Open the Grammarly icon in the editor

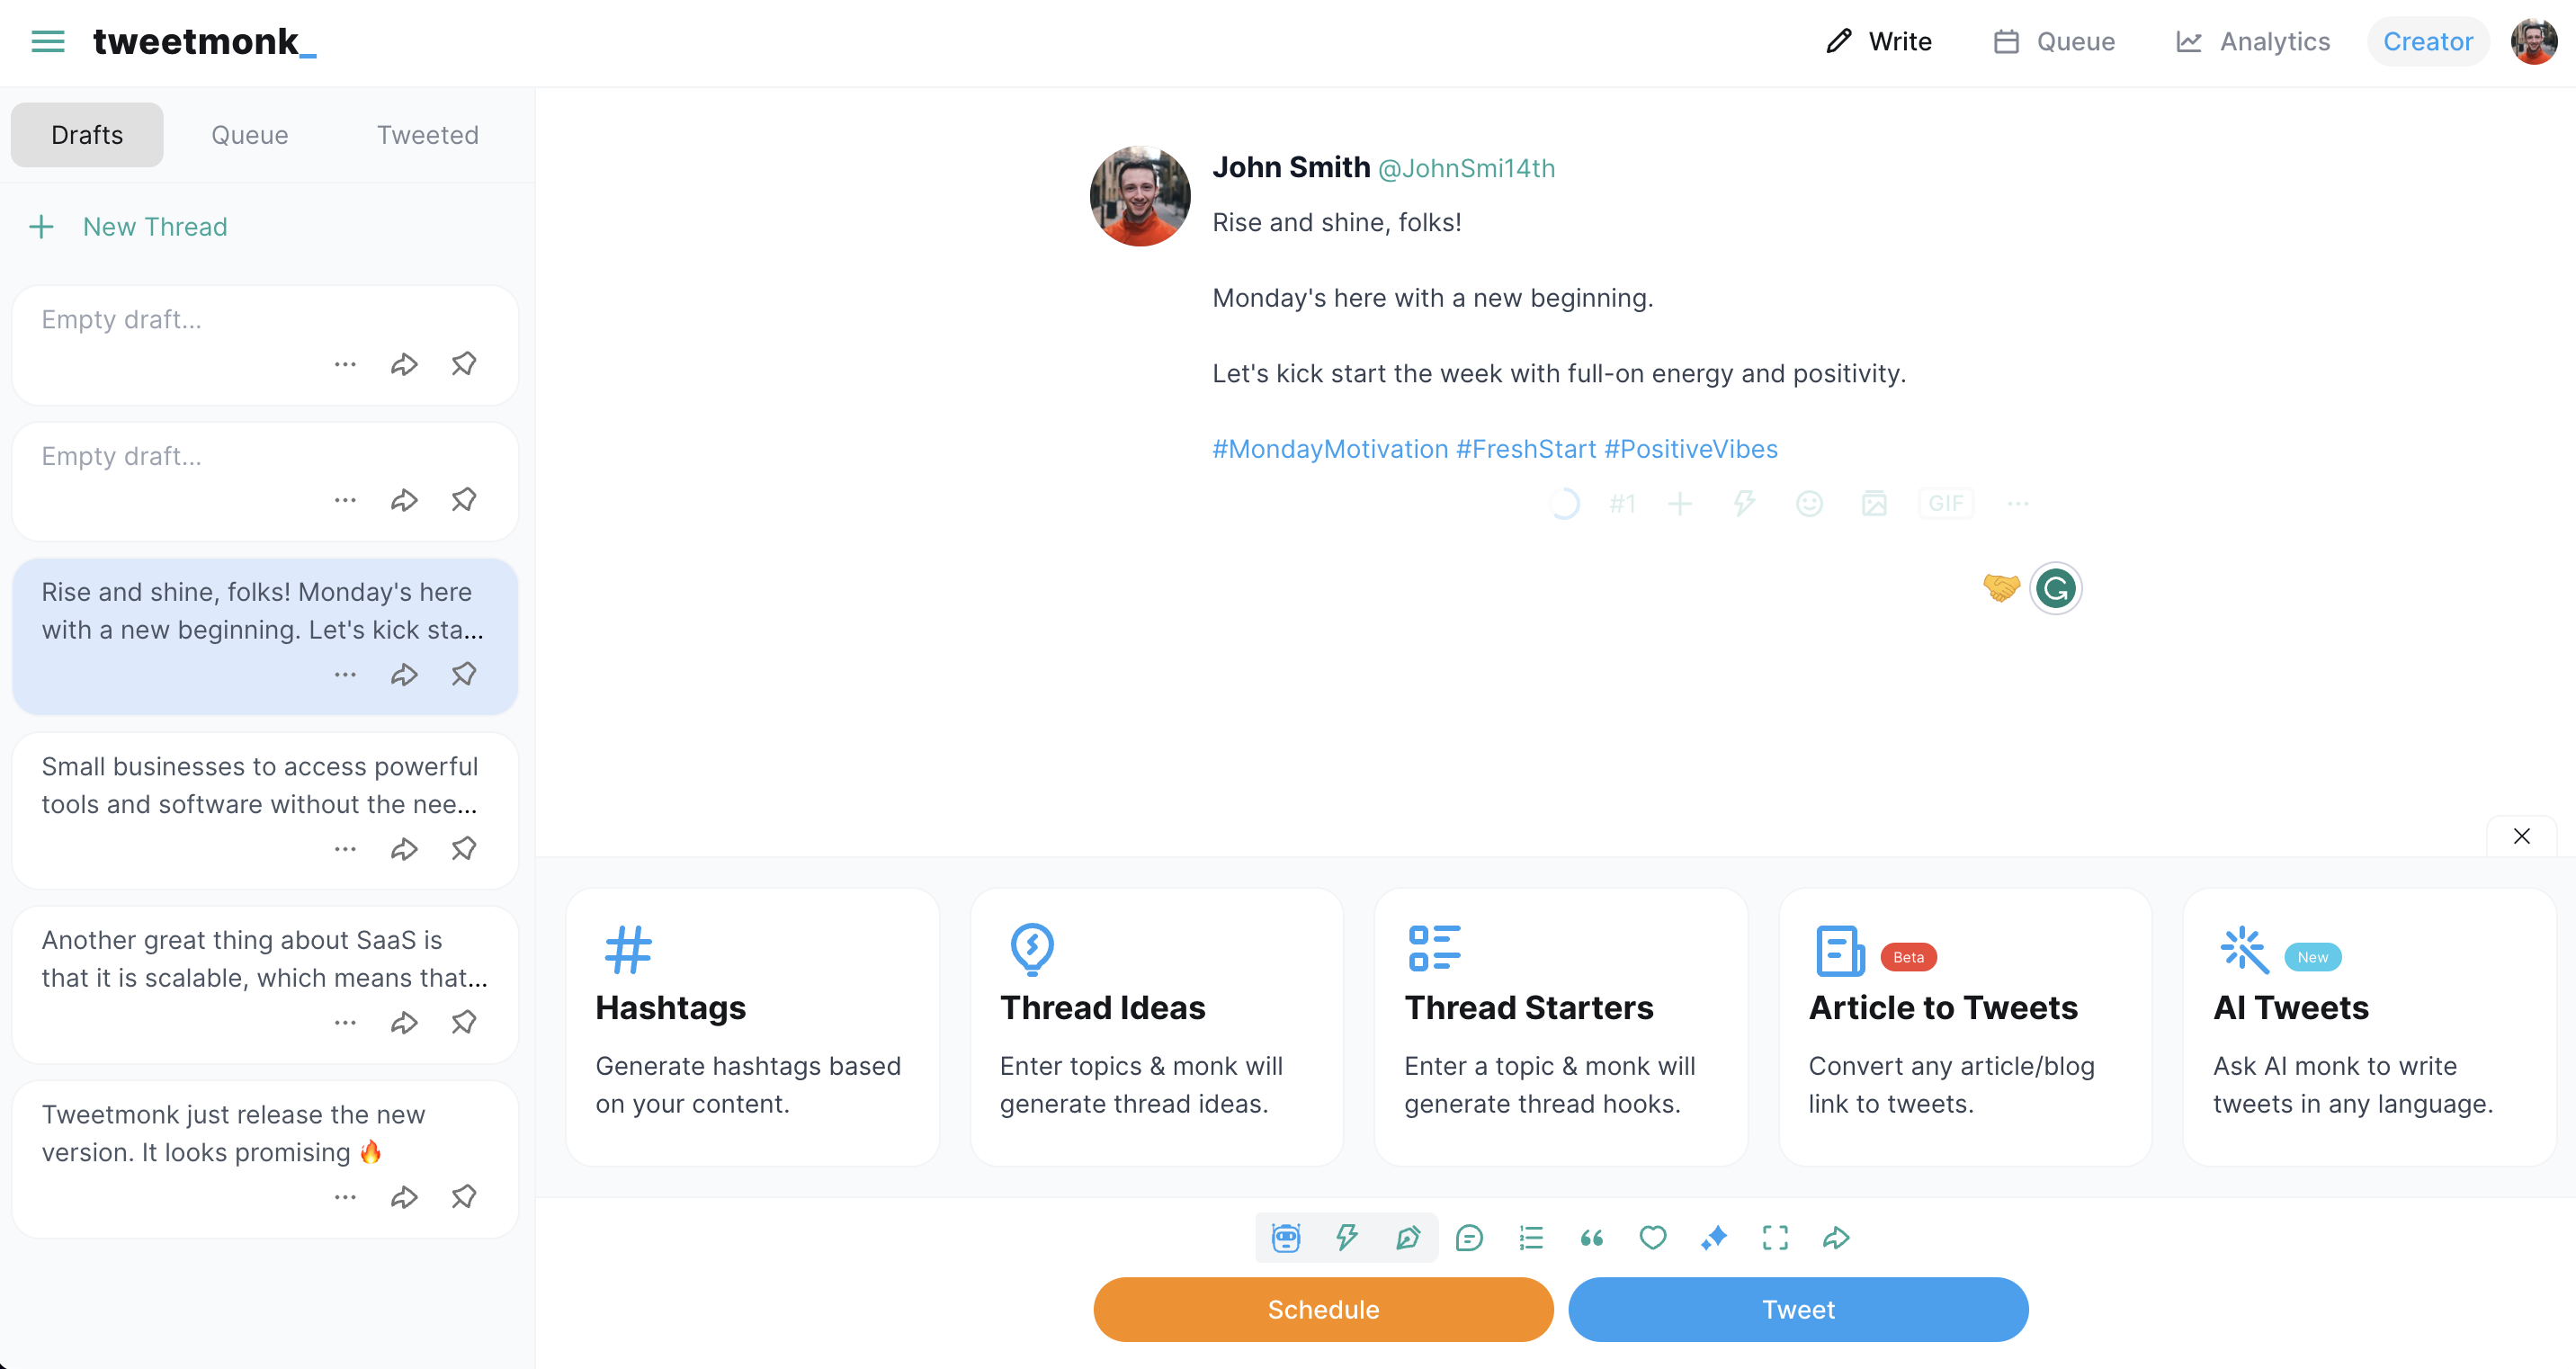[2055, 588]
